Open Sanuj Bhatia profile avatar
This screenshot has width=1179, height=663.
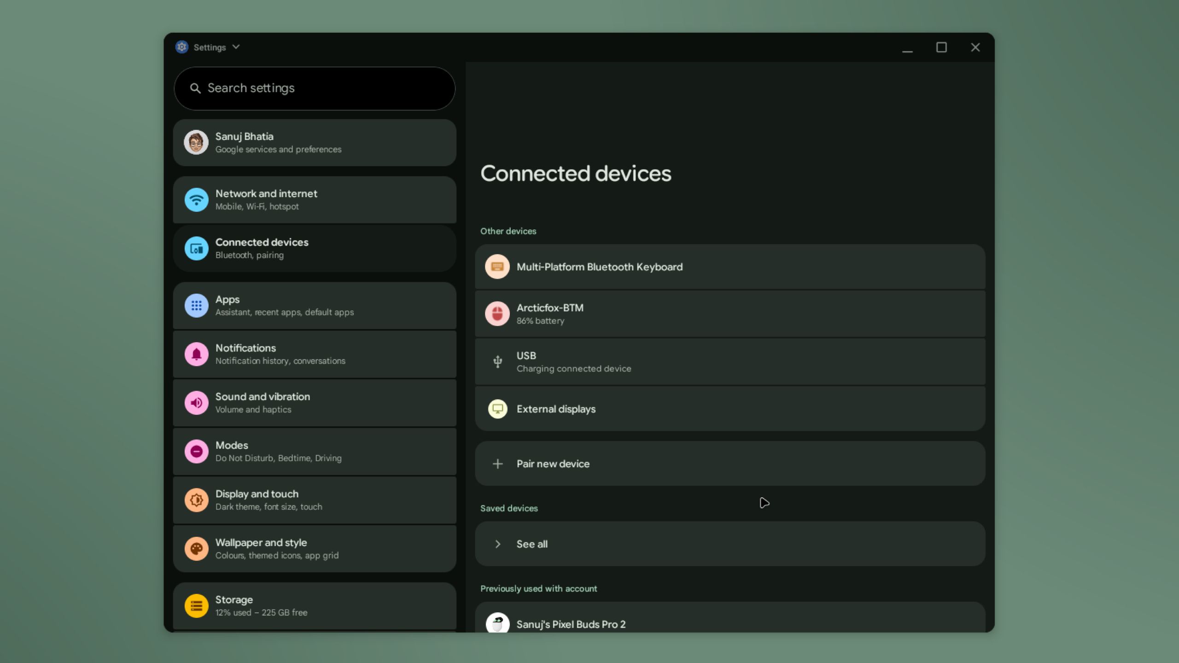pyautogui.click(x=196, y=142)
